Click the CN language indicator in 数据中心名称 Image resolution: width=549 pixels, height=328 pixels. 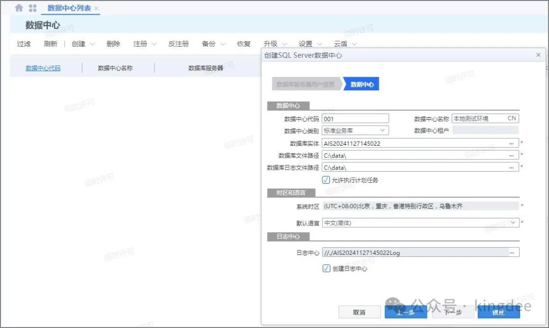pos(511,118)
